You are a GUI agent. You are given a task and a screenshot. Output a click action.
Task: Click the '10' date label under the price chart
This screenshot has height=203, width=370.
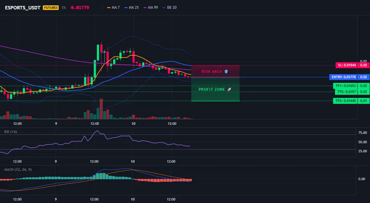(x=133, y=124)
